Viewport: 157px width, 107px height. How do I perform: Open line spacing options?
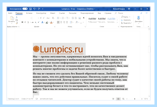pos(71,22)
